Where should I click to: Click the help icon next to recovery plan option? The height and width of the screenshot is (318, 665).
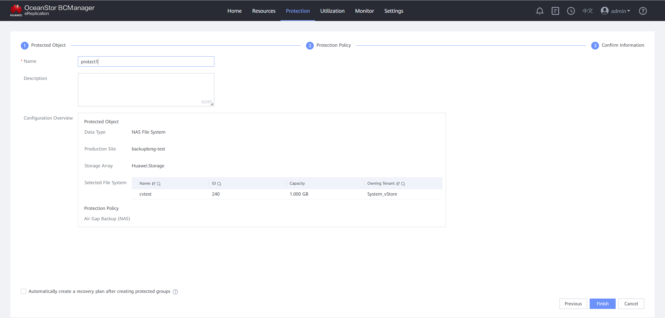tap(175, 292)
